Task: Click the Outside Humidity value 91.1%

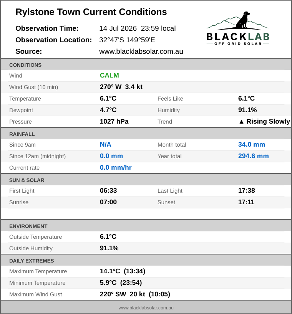Action: click(109, 248)
